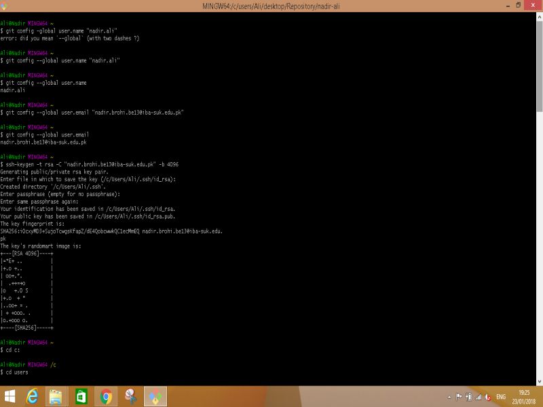Click the battery status tray icon
The image size is (543, 407).
[469, 397]
